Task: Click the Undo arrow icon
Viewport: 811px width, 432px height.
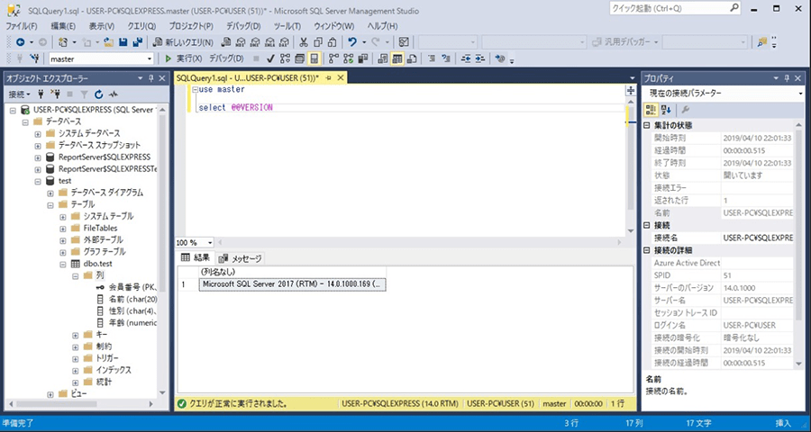Action: [x=352, y=42]
